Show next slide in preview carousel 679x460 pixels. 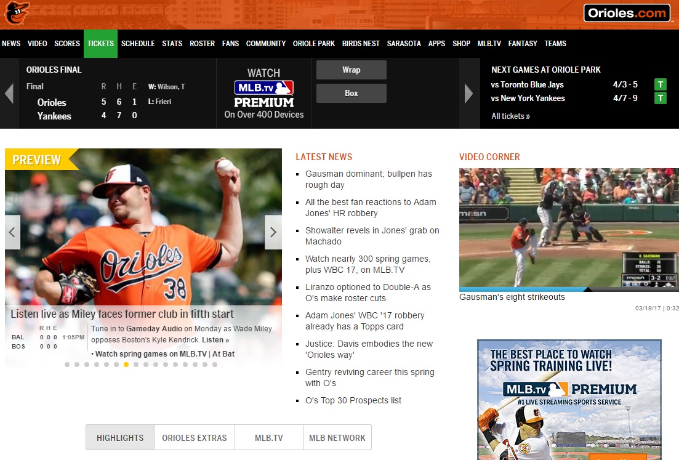tap(273, 232)
